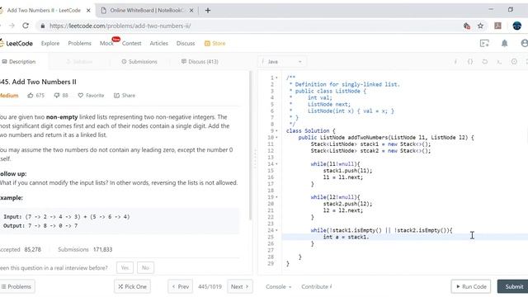The width and height of the screenshot is (528, 297).
Task: Open Explore in the navigation
Action: tap(50, 44)
